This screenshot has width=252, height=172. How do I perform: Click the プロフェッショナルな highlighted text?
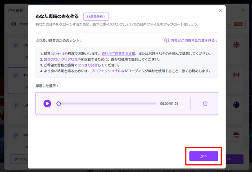108,71
